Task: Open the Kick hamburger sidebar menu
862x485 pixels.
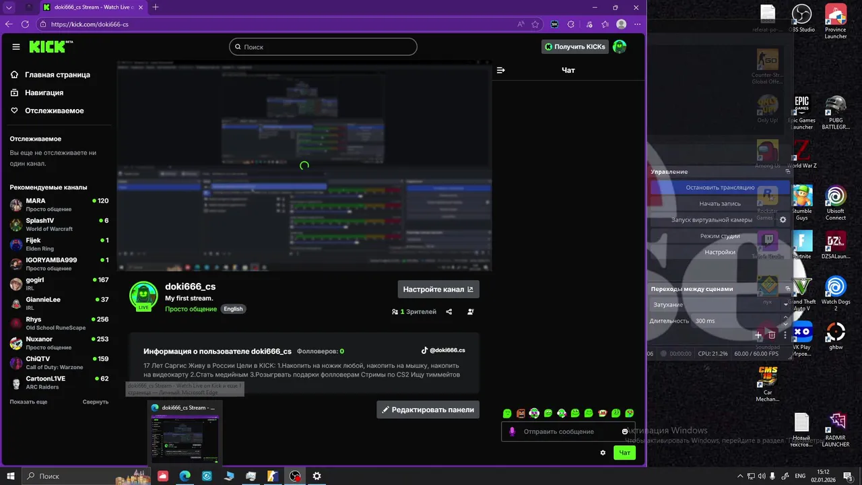Action: 16,47
